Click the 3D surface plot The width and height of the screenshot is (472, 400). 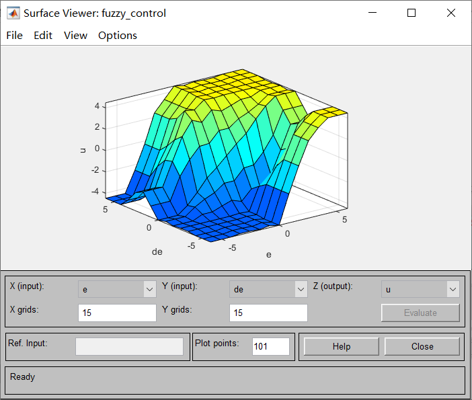227,156
